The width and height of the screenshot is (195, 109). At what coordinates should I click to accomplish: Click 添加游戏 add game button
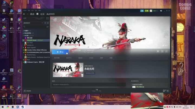pos(27,91)
